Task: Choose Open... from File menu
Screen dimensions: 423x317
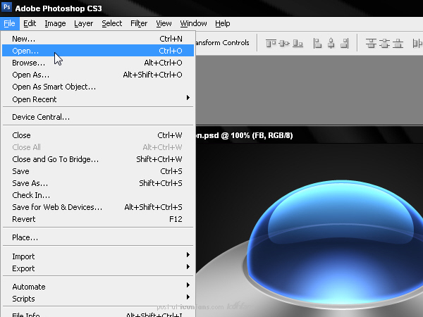Action: (98, 51)
